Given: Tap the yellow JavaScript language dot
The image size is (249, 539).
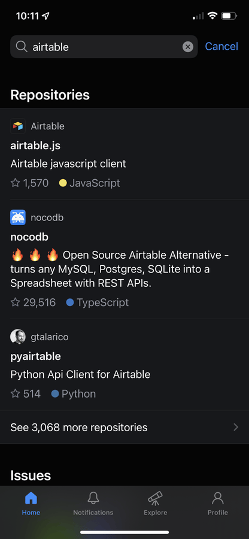Looking at the screenshot, I should (63, 183).
